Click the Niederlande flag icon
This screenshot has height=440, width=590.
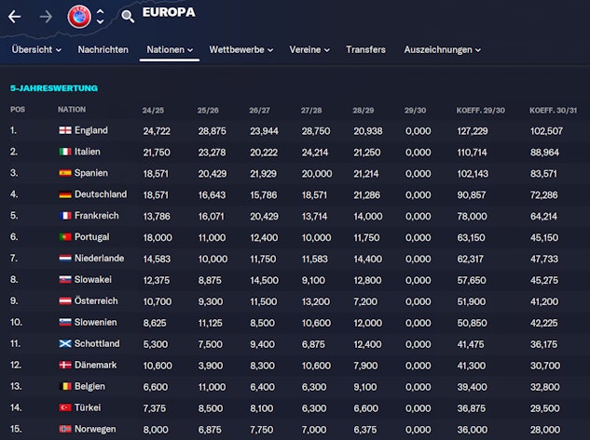[x=64, y=259]
